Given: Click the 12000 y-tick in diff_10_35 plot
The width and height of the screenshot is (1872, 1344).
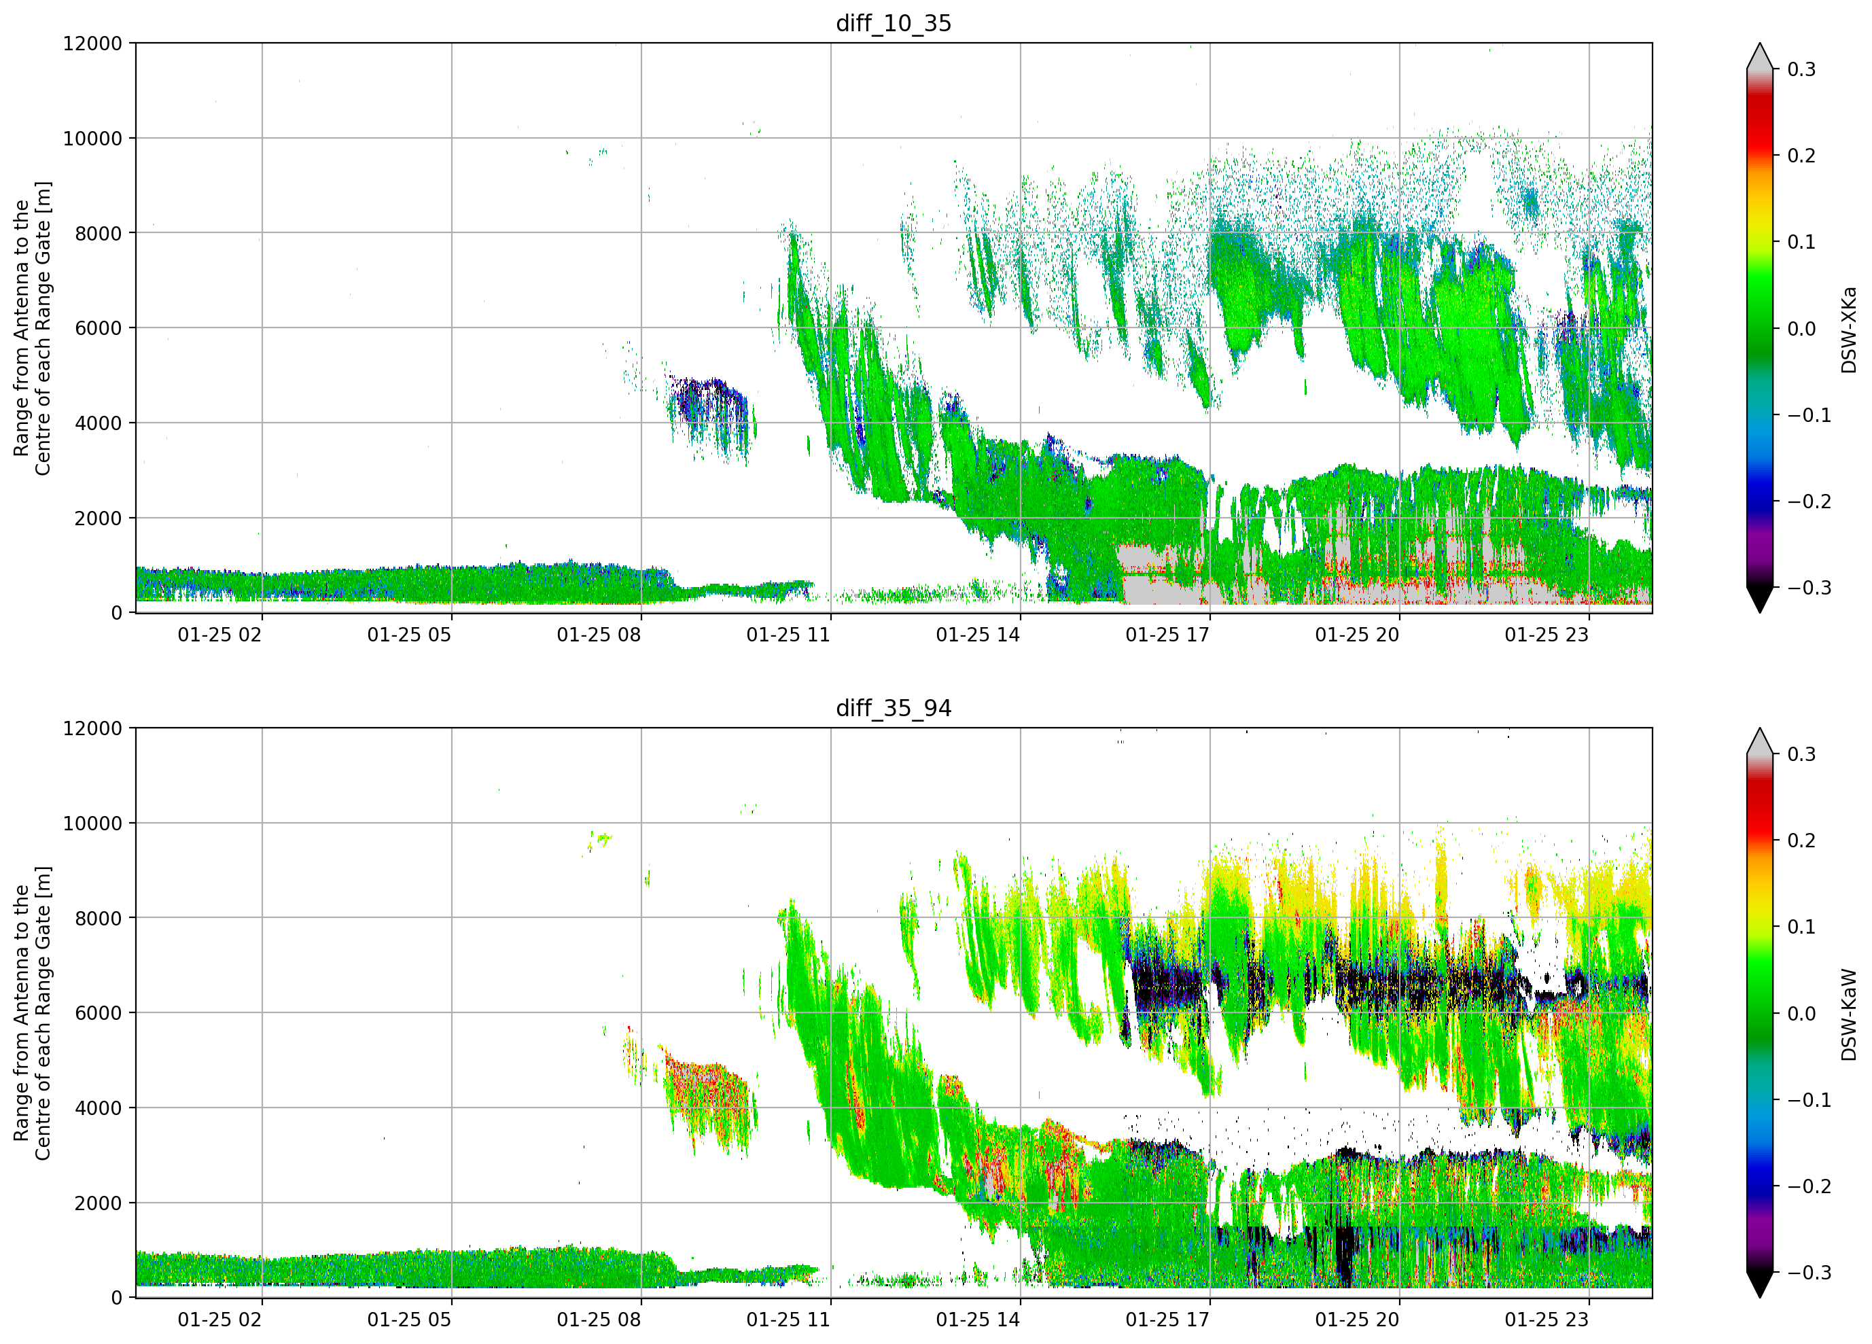Looking at the screenshot, I should [x=92, y=43].
